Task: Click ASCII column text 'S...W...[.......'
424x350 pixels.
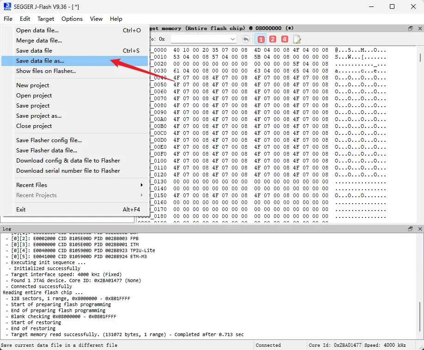Action: tap(360, 57)
